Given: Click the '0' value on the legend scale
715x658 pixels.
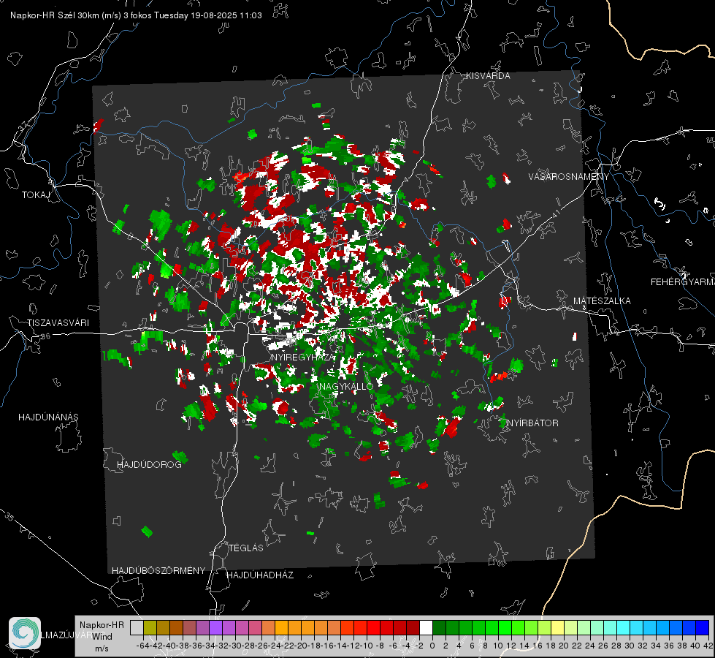Looking at the screenshot, I should point(432,646).
